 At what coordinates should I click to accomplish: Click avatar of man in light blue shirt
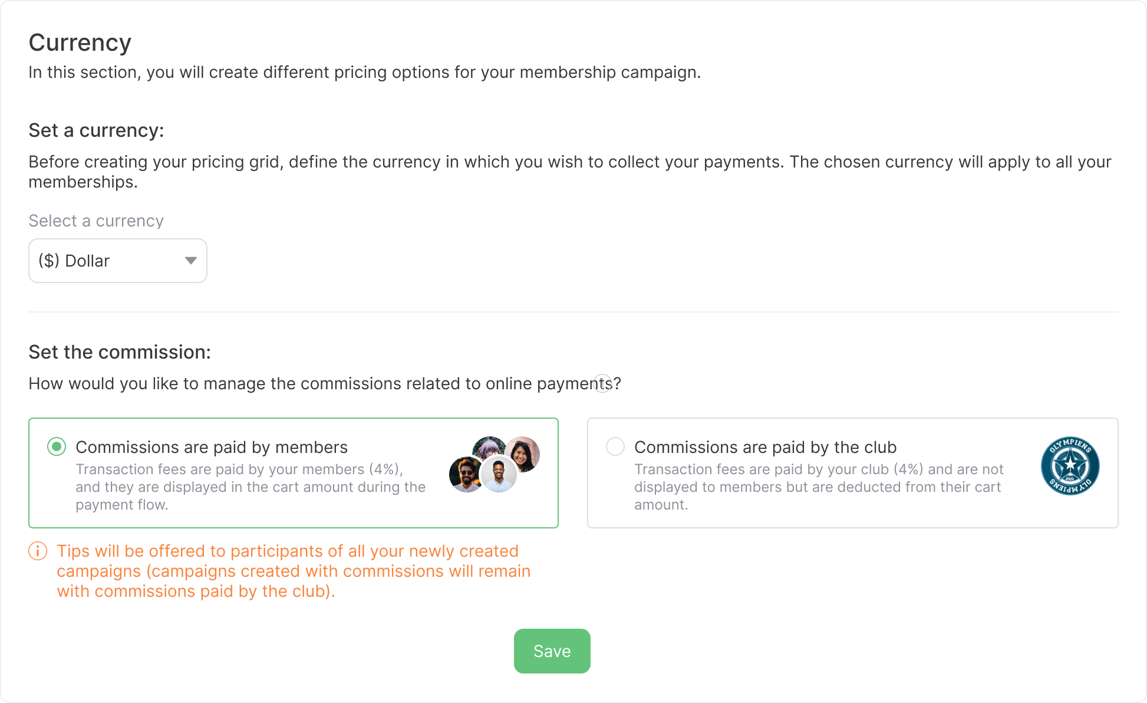pyautogui.click(x=499, y=474)
